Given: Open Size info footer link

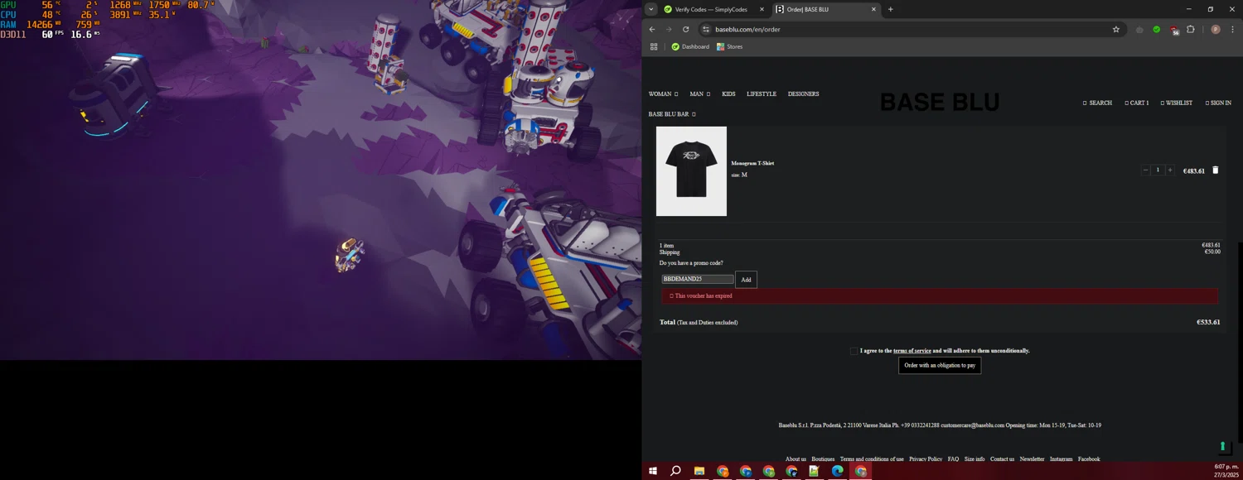Looking at the screenshot, I should tap(975, 459).
